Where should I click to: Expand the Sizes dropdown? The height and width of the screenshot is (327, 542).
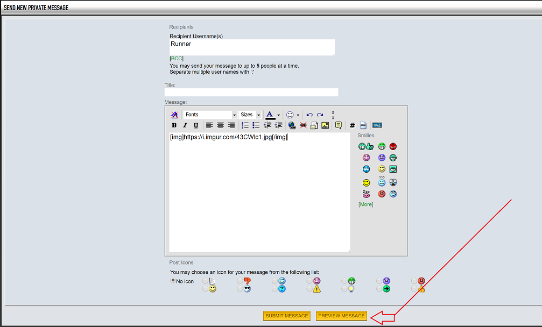[258, 115]
